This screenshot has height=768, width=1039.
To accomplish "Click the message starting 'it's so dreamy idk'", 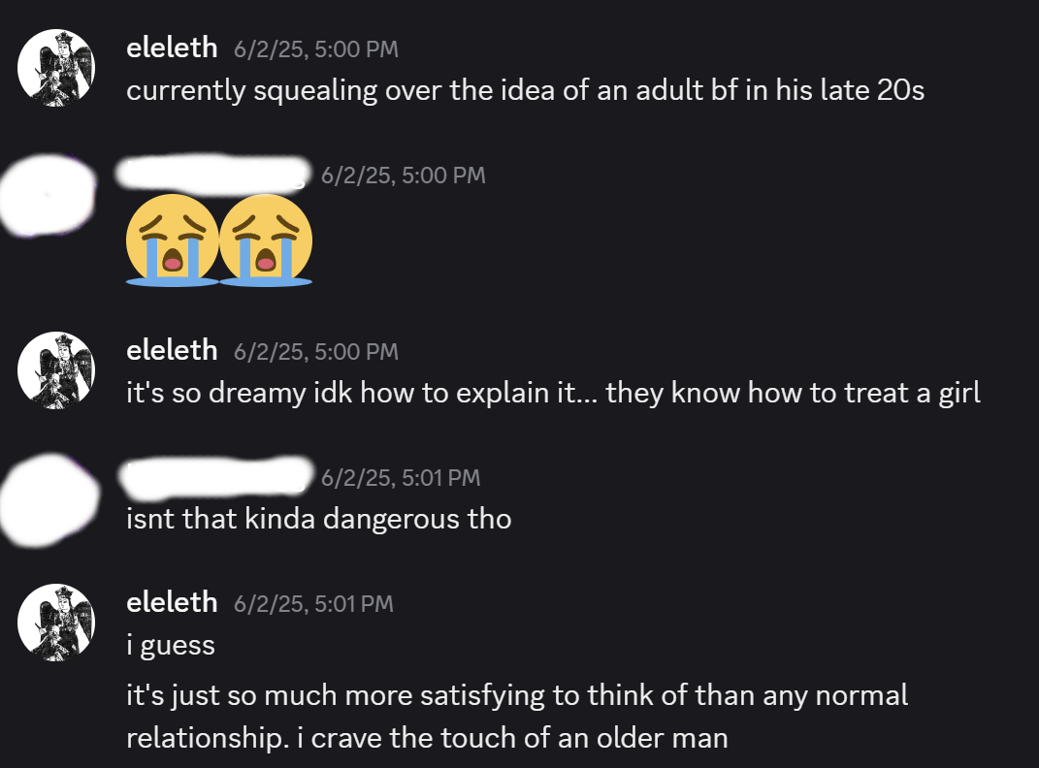I will 553,393.
